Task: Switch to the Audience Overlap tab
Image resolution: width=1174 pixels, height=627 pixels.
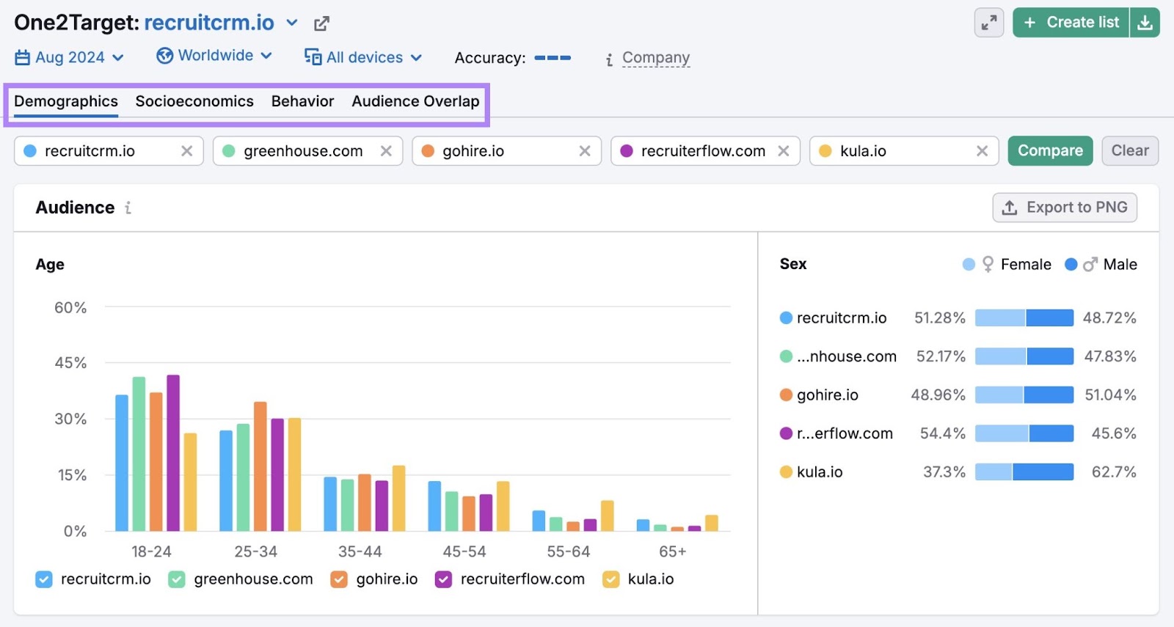Action: pyautogui.click(x=415, y=101)
